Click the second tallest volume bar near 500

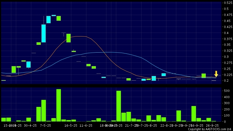point(119,106)
